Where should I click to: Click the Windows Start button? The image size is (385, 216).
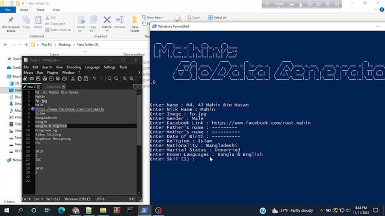point(7,211)
